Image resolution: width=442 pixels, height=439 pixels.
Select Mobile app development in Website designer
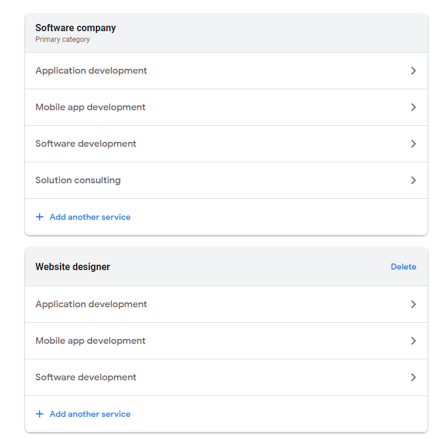[90, 341]
